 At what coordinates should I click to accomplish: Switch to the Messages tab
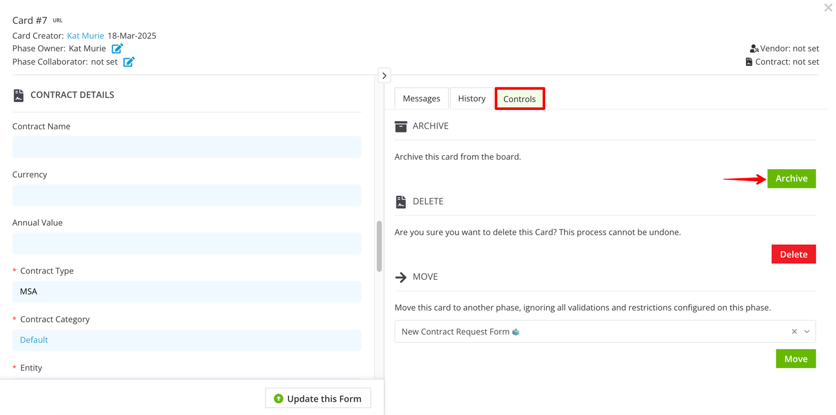(x=421, y=98)
